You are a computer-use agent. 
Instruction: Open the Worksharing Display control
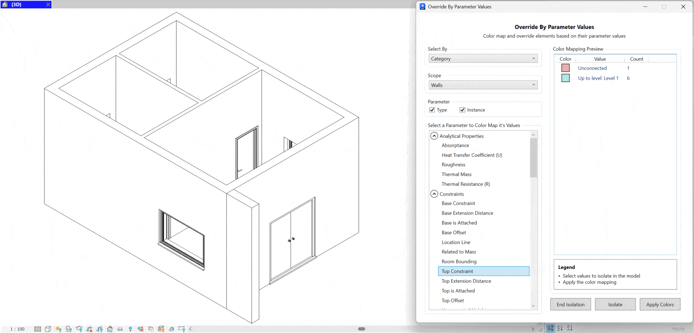click(140, 329)
